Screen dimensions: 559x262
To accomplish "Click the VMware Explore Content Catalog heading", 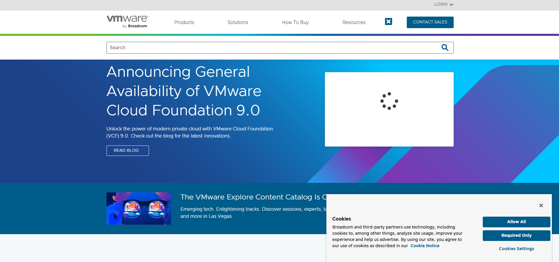I will (253, 197).
